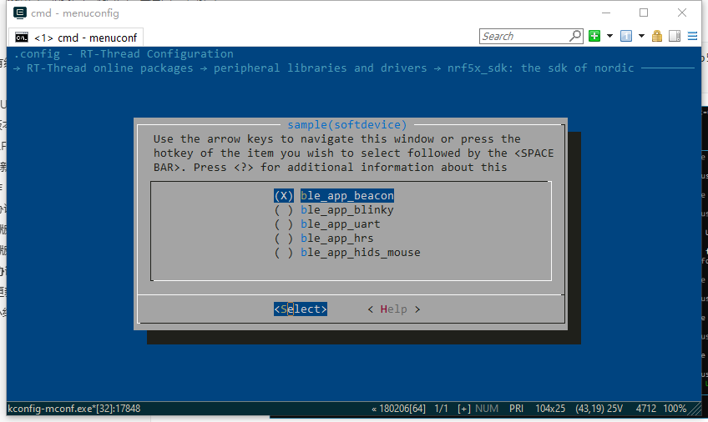Click the green new console plus icon
This screenshot has width=708, height=422.
[x=594, y=36]
